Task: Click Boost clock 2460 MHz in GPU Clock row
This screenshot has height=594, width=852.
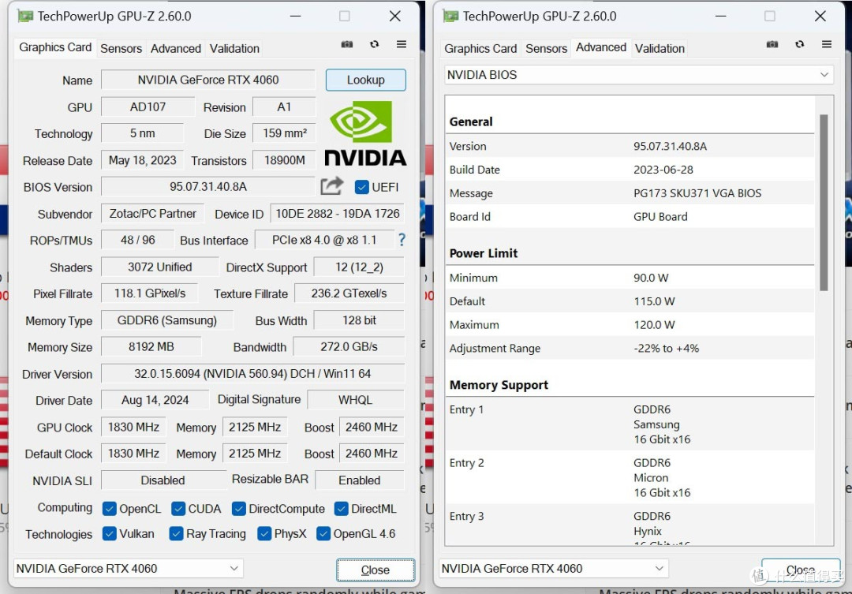Action: [372, 427]
